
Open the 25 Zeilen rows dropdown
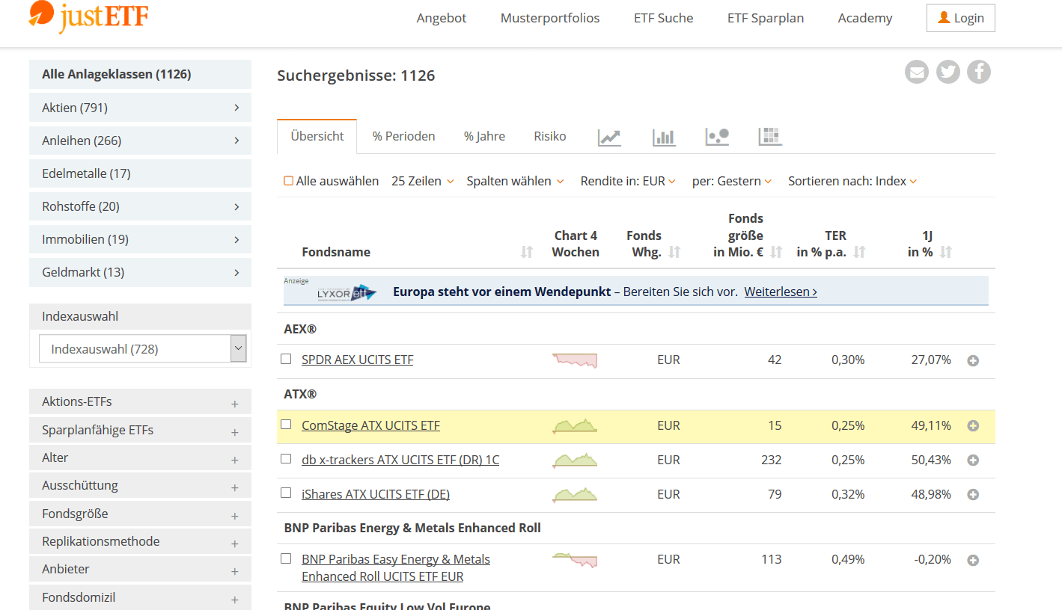click(x=422, y=181)
